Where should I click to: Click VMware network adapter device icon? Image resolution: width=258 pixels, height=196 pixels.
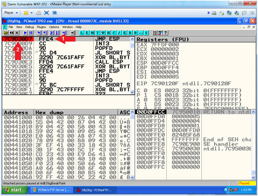tap(229, 13)
